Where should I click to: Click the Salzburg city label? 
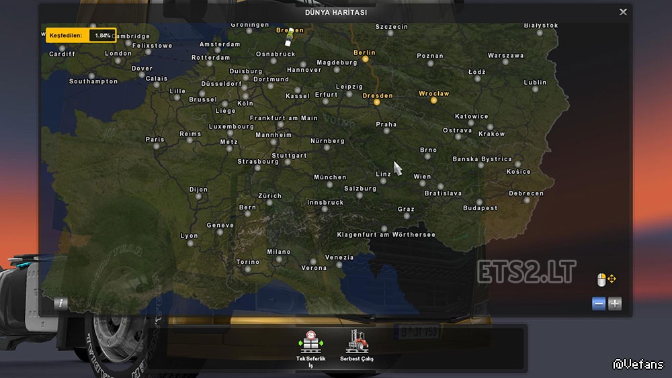coord(360,189)
